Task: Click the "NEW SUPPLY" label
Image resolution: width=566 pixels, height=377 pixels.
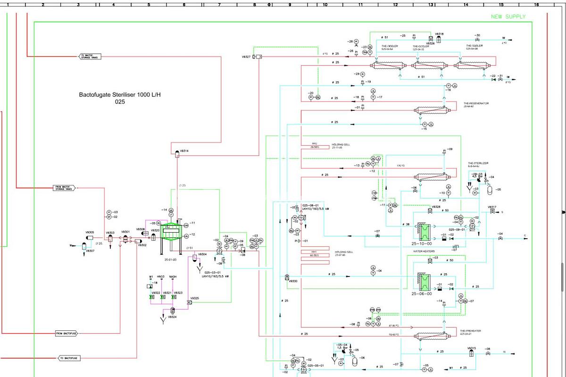Action: 508,17
